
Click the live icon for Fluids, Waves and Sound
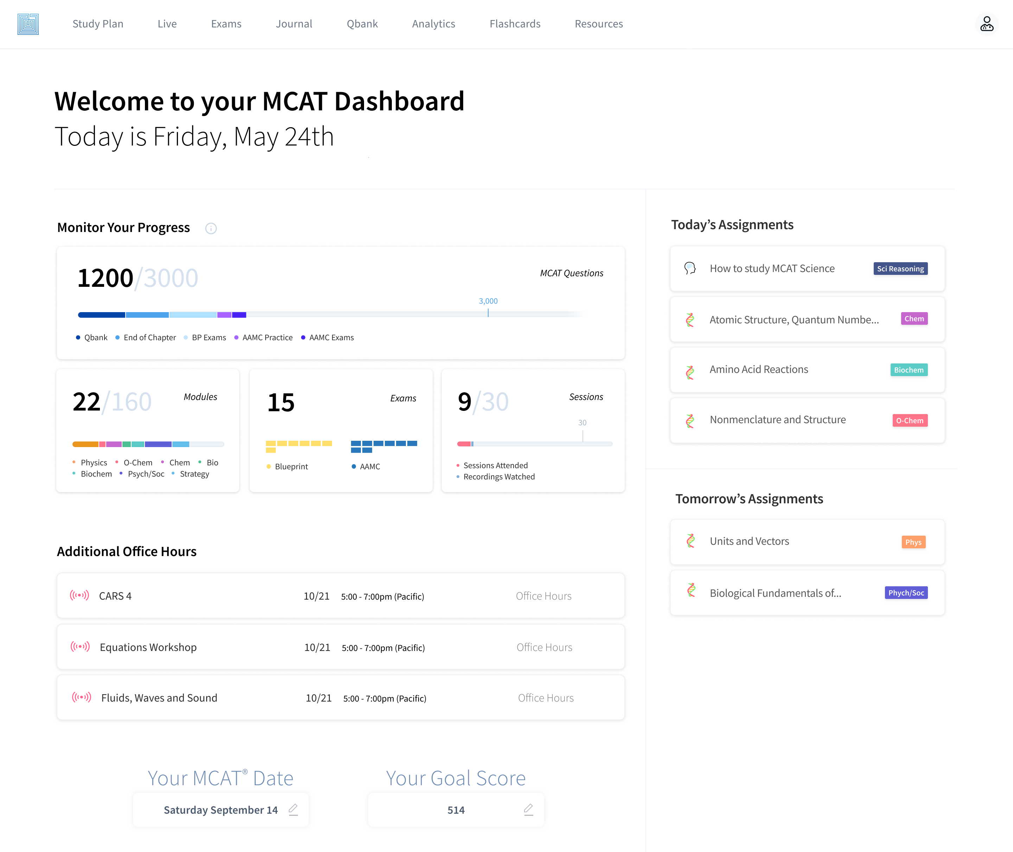[x=81, y=697]
